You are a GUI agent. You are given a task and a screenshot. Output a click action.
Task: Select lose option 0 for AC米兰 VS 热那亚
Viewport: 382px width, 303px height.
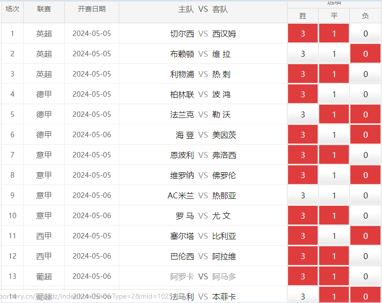coord(365,195)
